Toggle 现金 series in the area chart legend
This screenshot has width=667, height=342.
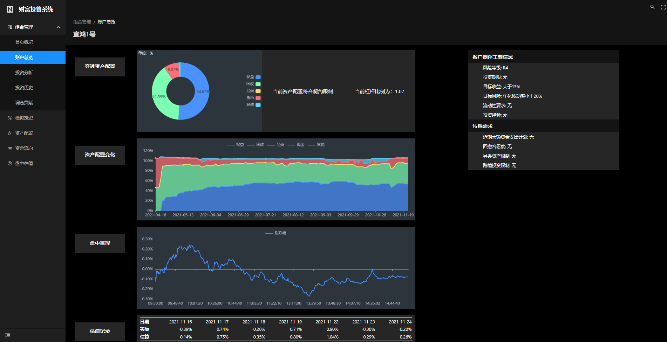point(296,145)
